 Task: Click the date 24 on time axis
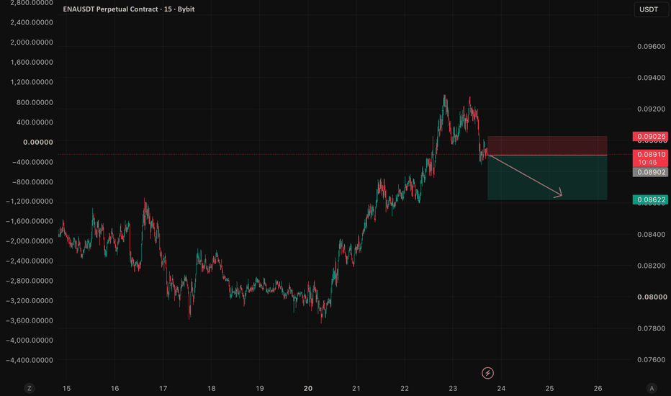pyautogui.click(x=501, y=388)
